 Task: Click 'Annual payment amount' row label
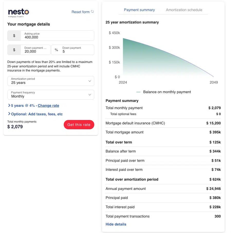coord(125,189)
